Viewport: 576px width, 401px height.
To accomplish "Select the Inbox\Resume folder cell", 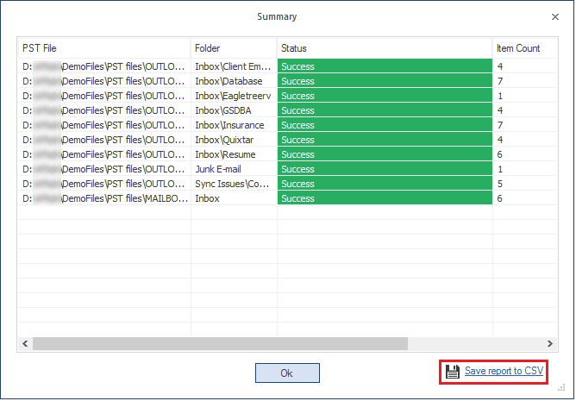I will pos(234,154).
